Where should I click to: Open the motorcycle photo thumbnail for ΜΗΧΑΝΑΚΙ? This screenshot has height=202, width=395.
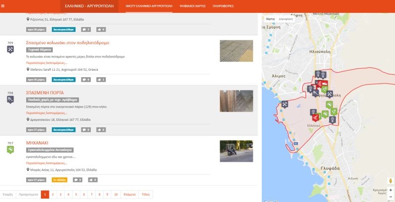237,151
